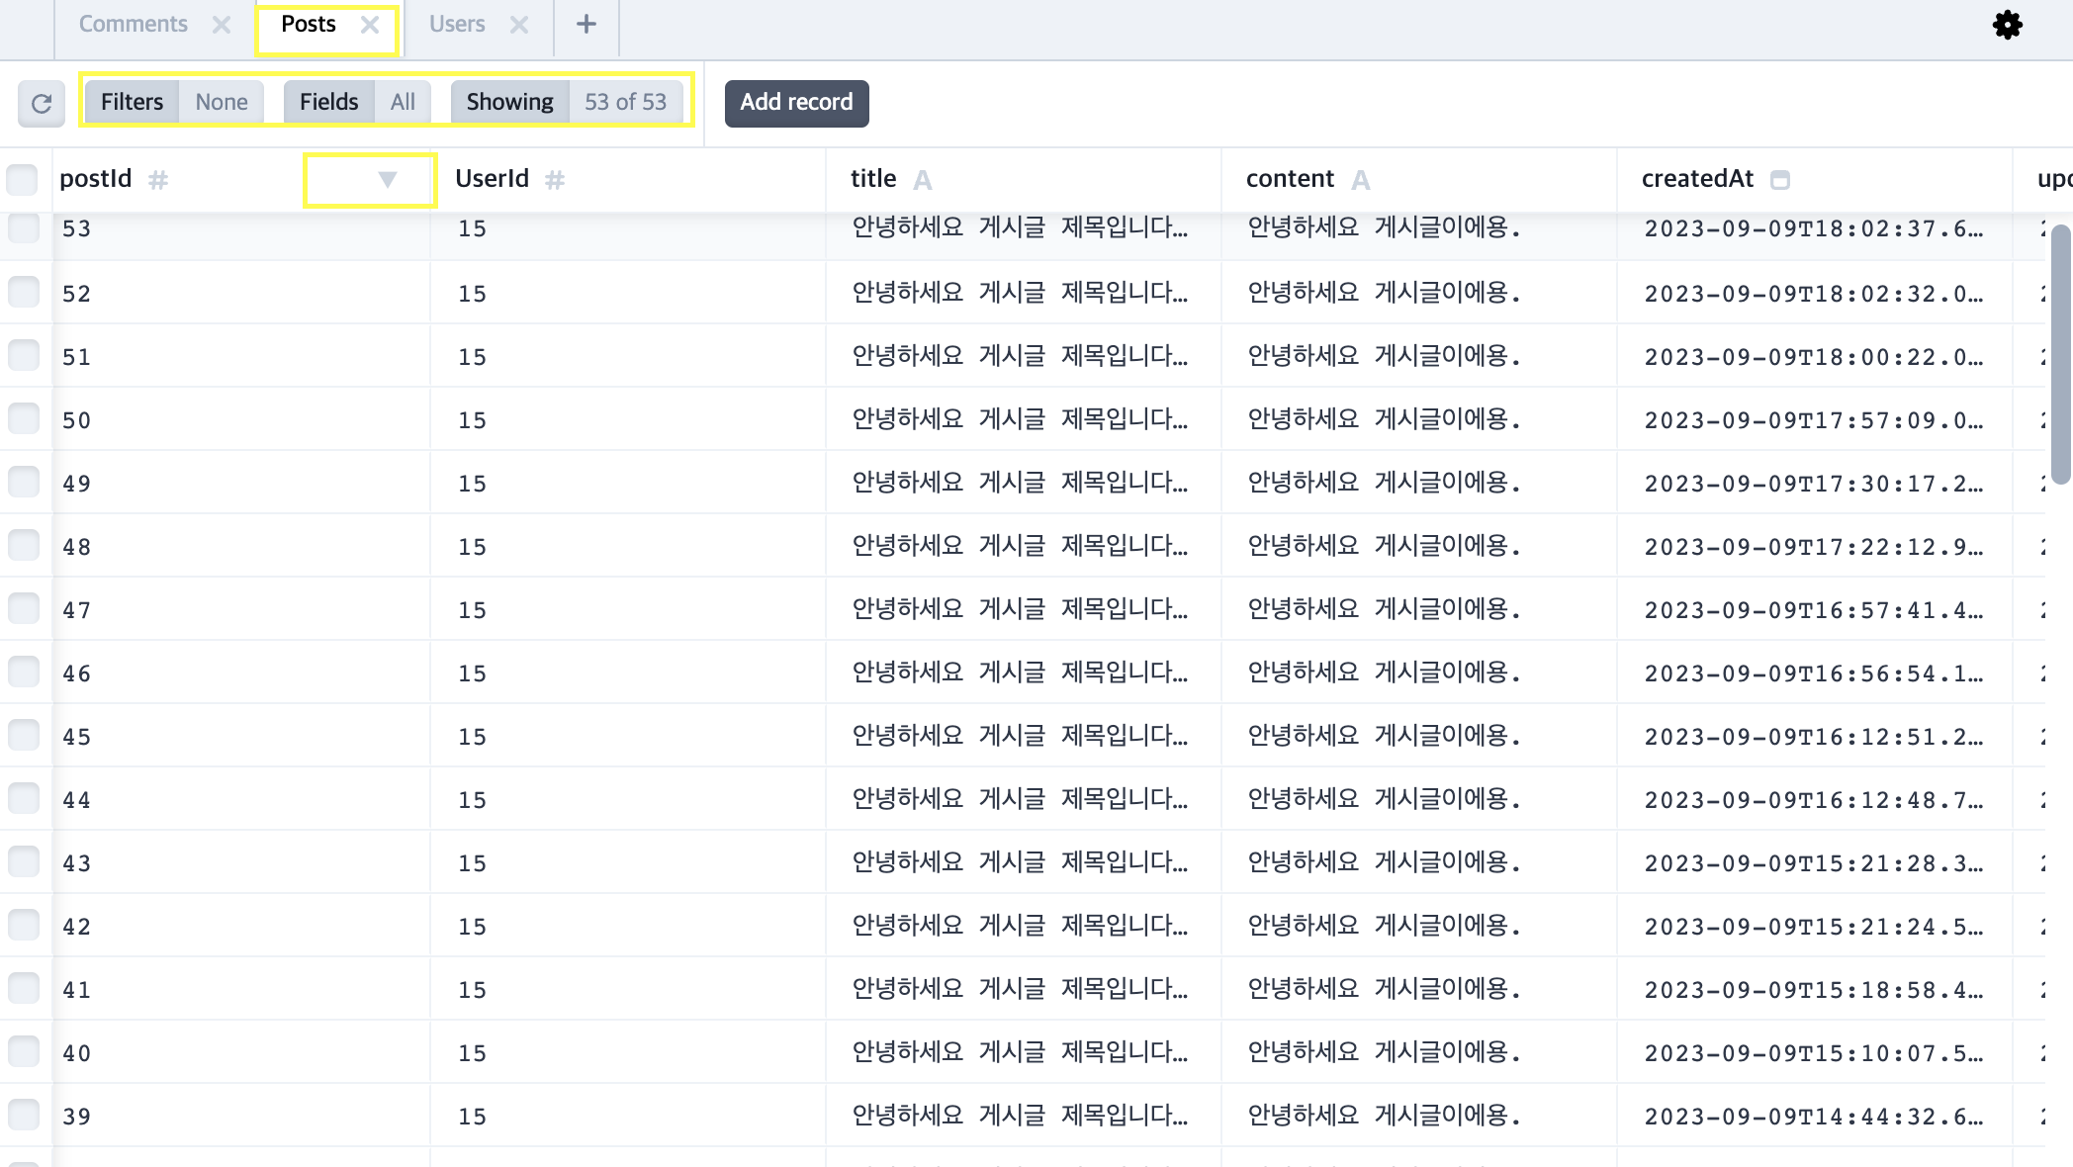Click the vertical scrollbar thumb

pyautogui.click(x=2061, y=354)
